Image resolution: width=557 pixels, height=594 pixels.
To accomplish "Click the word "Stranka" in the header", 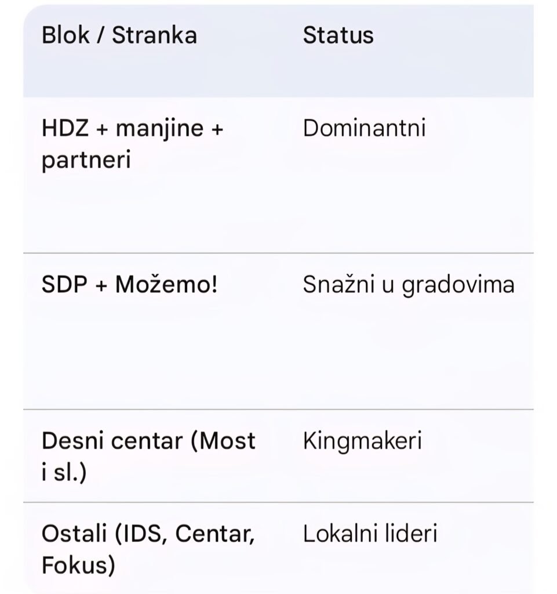I will (154, 35).
